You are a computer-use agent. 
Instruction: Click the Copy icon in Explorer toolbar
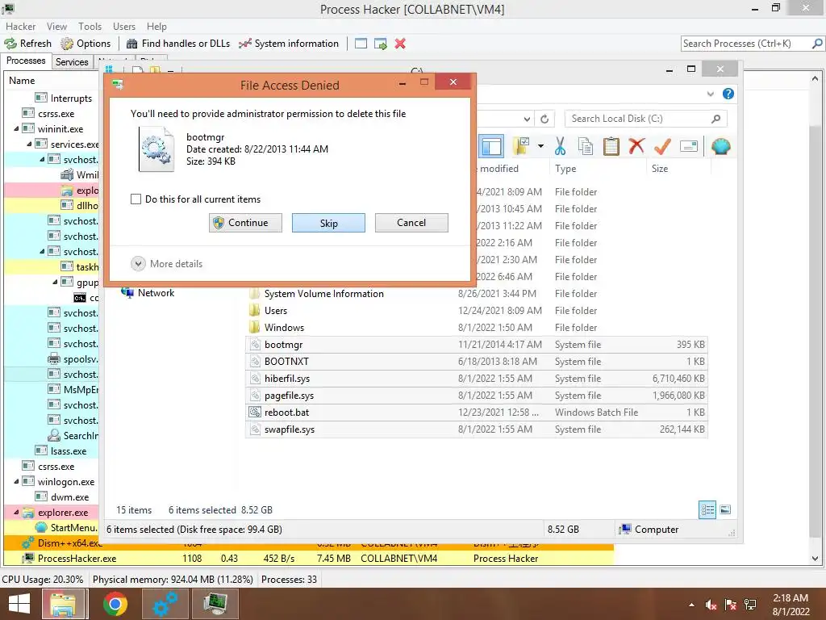586,146
